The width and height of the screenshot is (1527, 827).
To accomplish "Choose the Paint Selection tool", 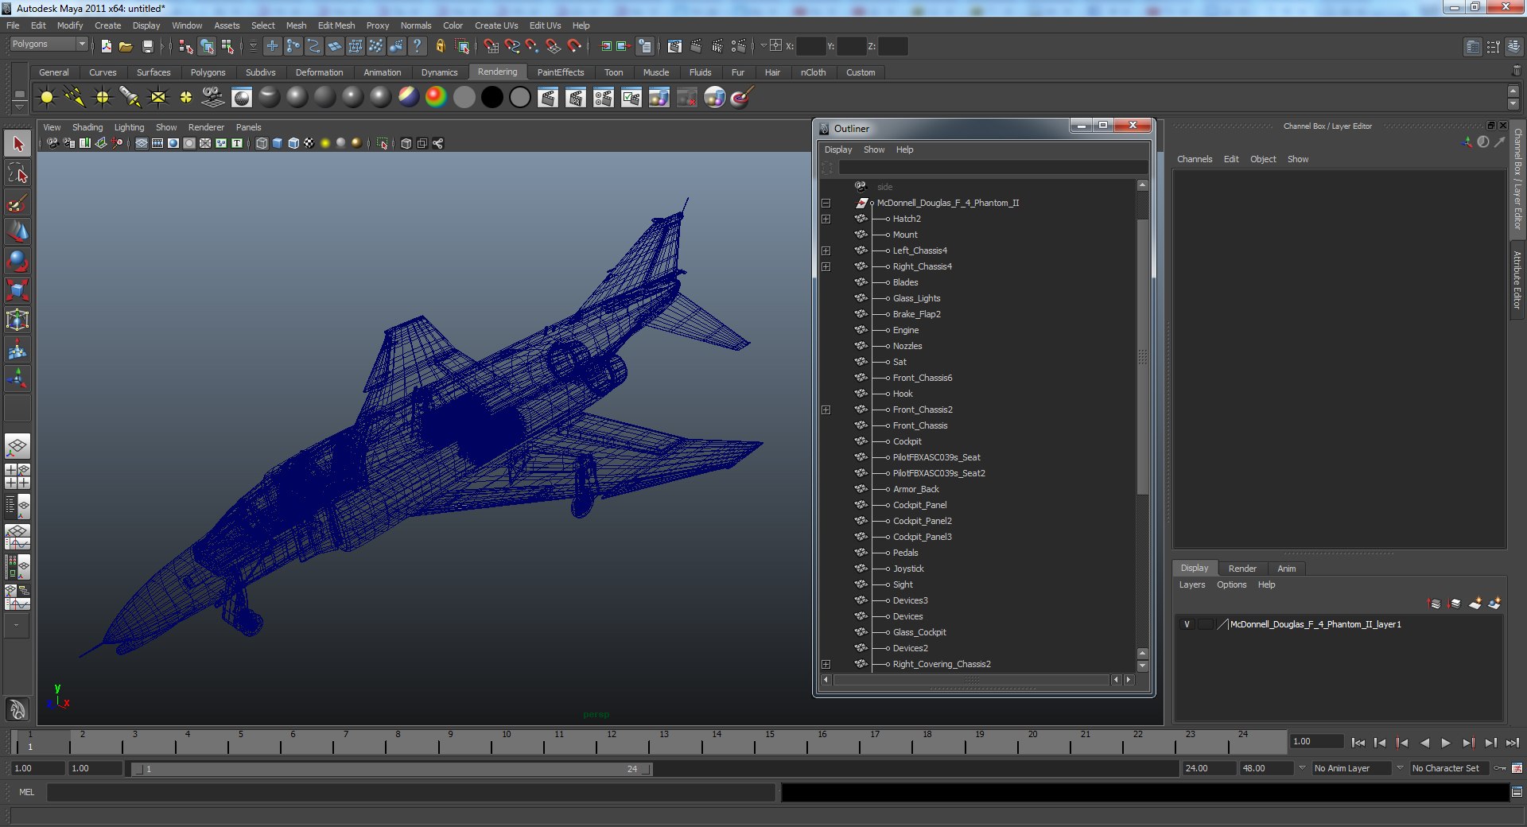I will [x=17, y=202].
